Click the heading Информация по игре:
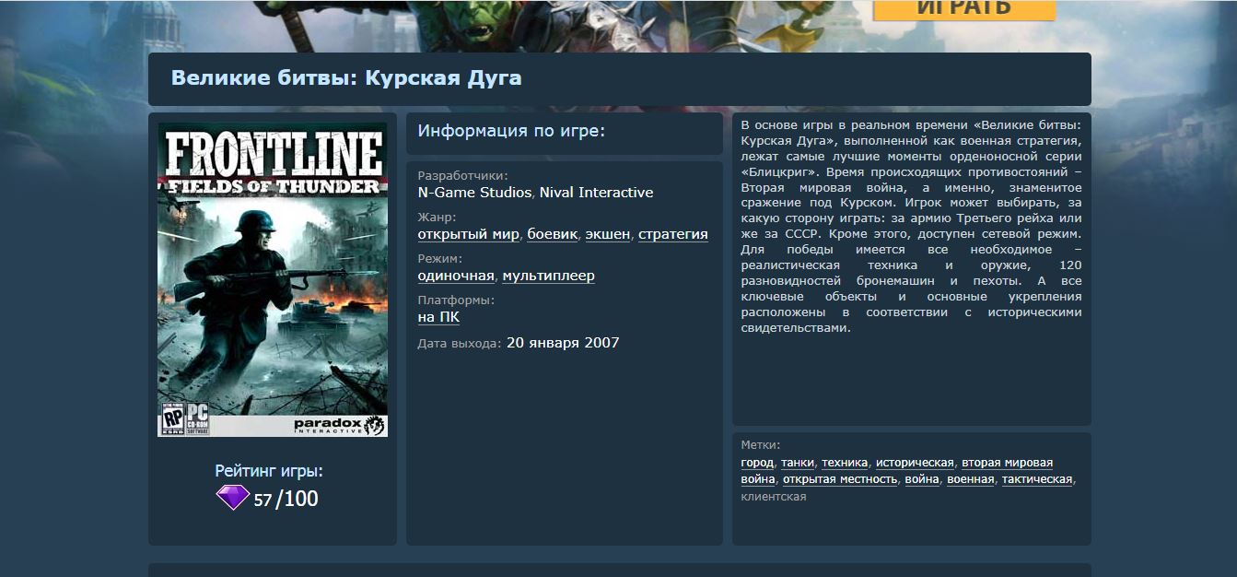Image resolution: width=1237 pixels, height=577 pixels. click(x=511, y=131)
